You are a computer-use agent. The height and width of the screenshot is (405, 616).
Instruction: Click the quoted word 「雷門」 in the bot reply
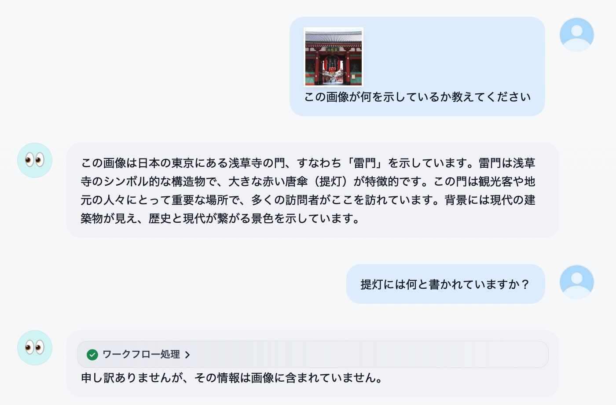[x=365, y=163]
